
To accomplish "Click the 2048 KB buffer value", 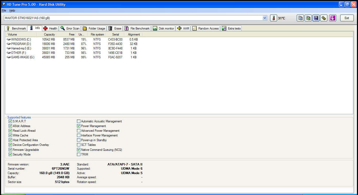I will (63, 177).
